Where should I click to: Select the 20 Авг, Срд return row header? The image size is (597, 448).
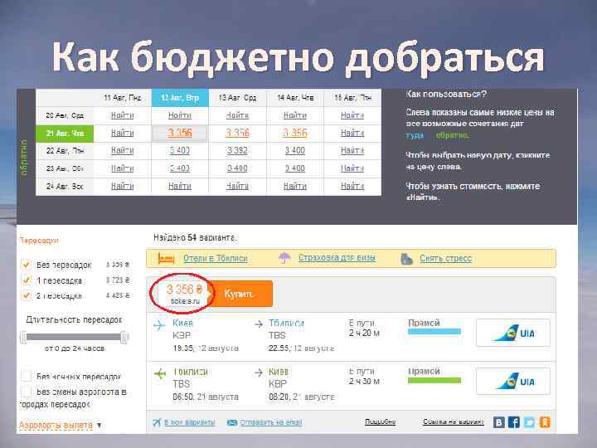pos(65,115)
